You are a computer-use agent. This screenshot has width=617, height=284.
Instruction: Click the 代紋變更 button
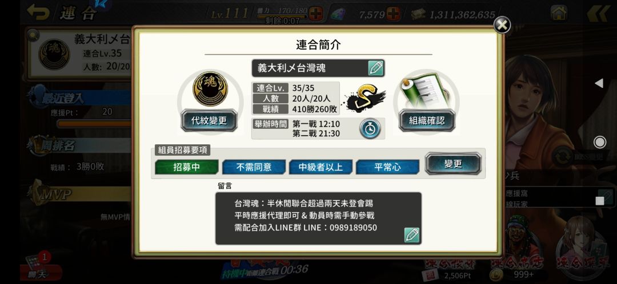tap(209, 120)
